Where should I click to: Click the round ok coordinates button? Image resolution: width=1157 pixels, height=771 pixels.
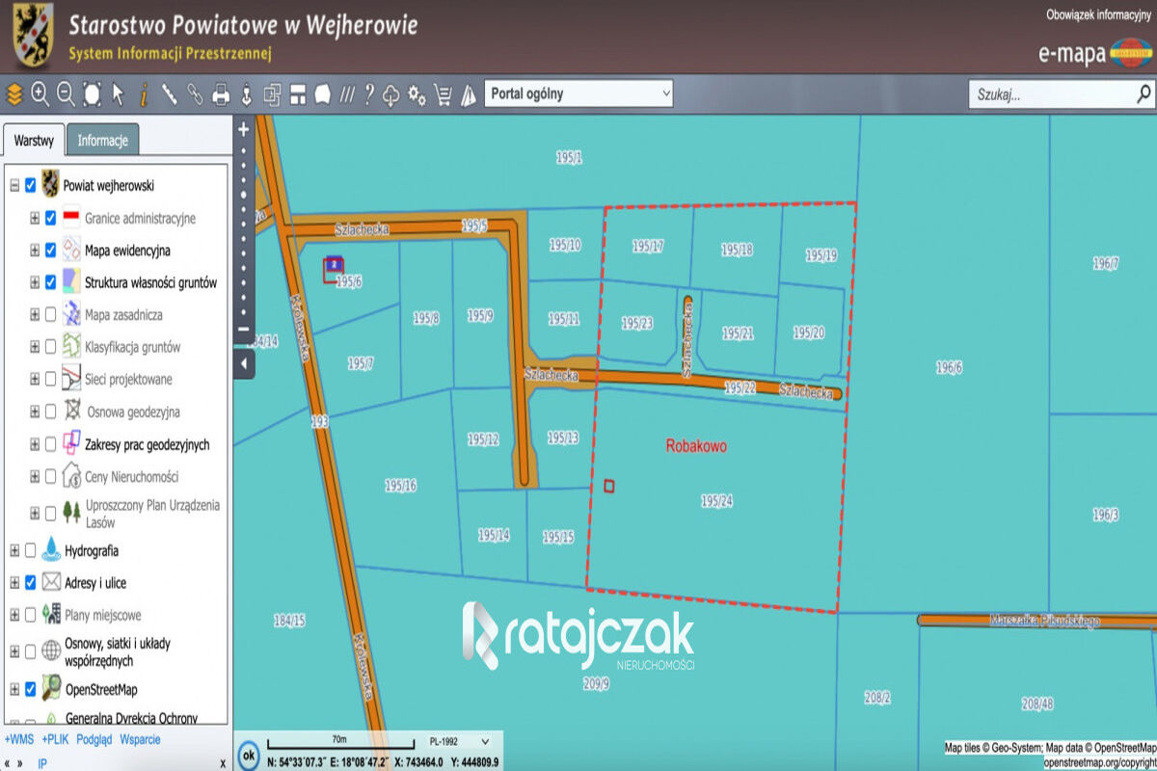[x=249, y=755]
